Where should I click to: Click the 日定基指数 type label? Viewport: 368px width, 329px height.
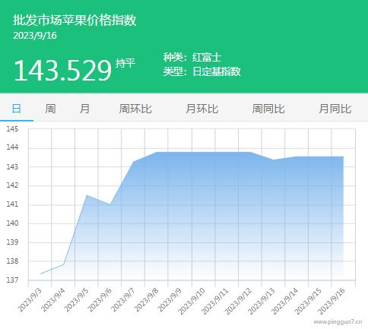pyautogui.click(x=217, y=71)
